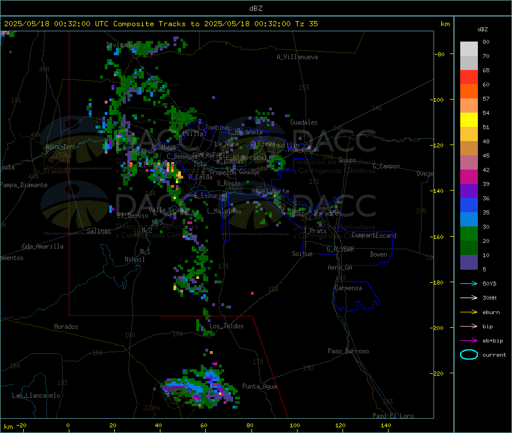Click the 'L_Malvinas' map label
512x433 pixels.
pyautogui.click(x=224, y=211)
